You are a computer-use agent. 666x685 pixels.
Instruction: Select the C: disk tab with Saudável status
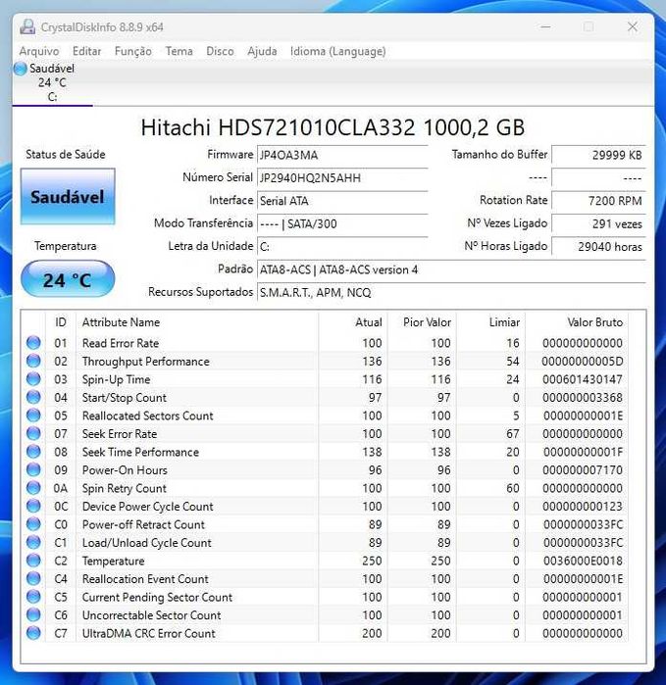tap(52, 82)
